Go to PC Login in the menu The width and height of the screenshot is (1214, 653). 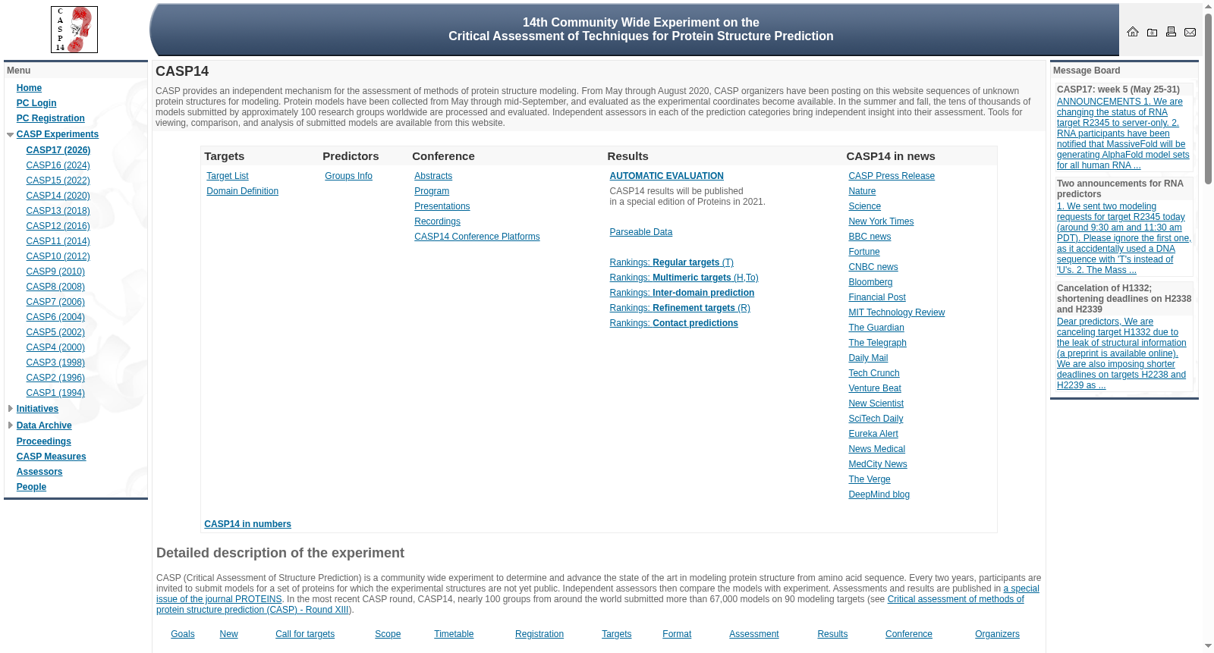pos(36,103)
